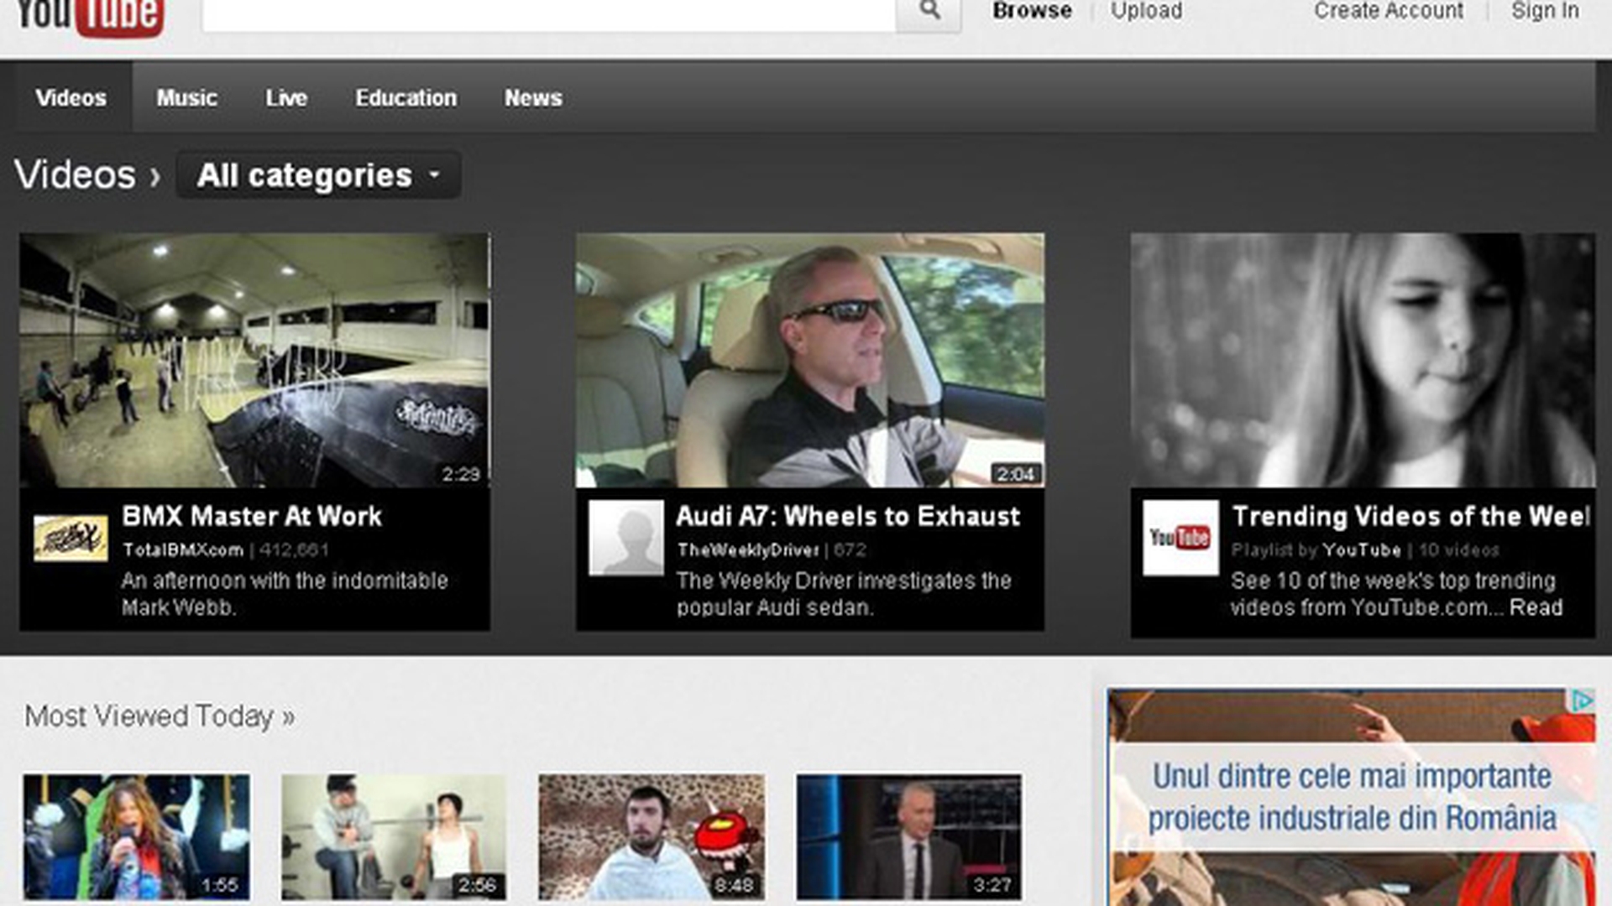Click the Sign In link
The height and width of the screenshot is (906, 1612).
1545,11
